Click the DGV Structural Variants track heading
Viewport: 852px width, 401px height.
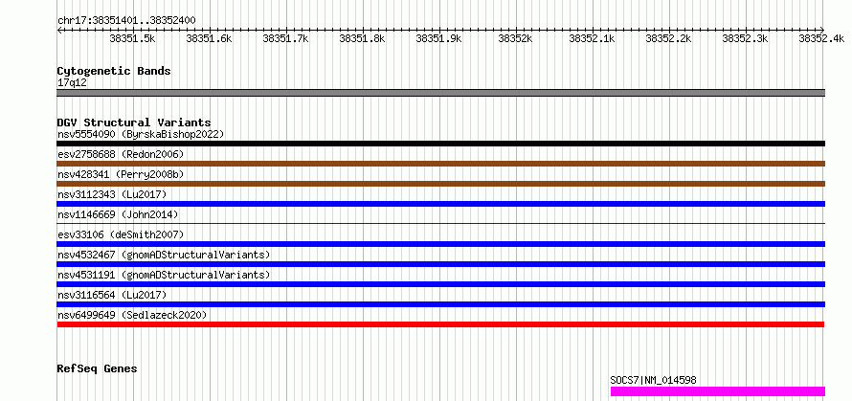[134, 123]
